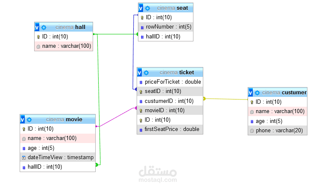
Task: Click 'age : int(5)' in movie table
Action: 58,148
